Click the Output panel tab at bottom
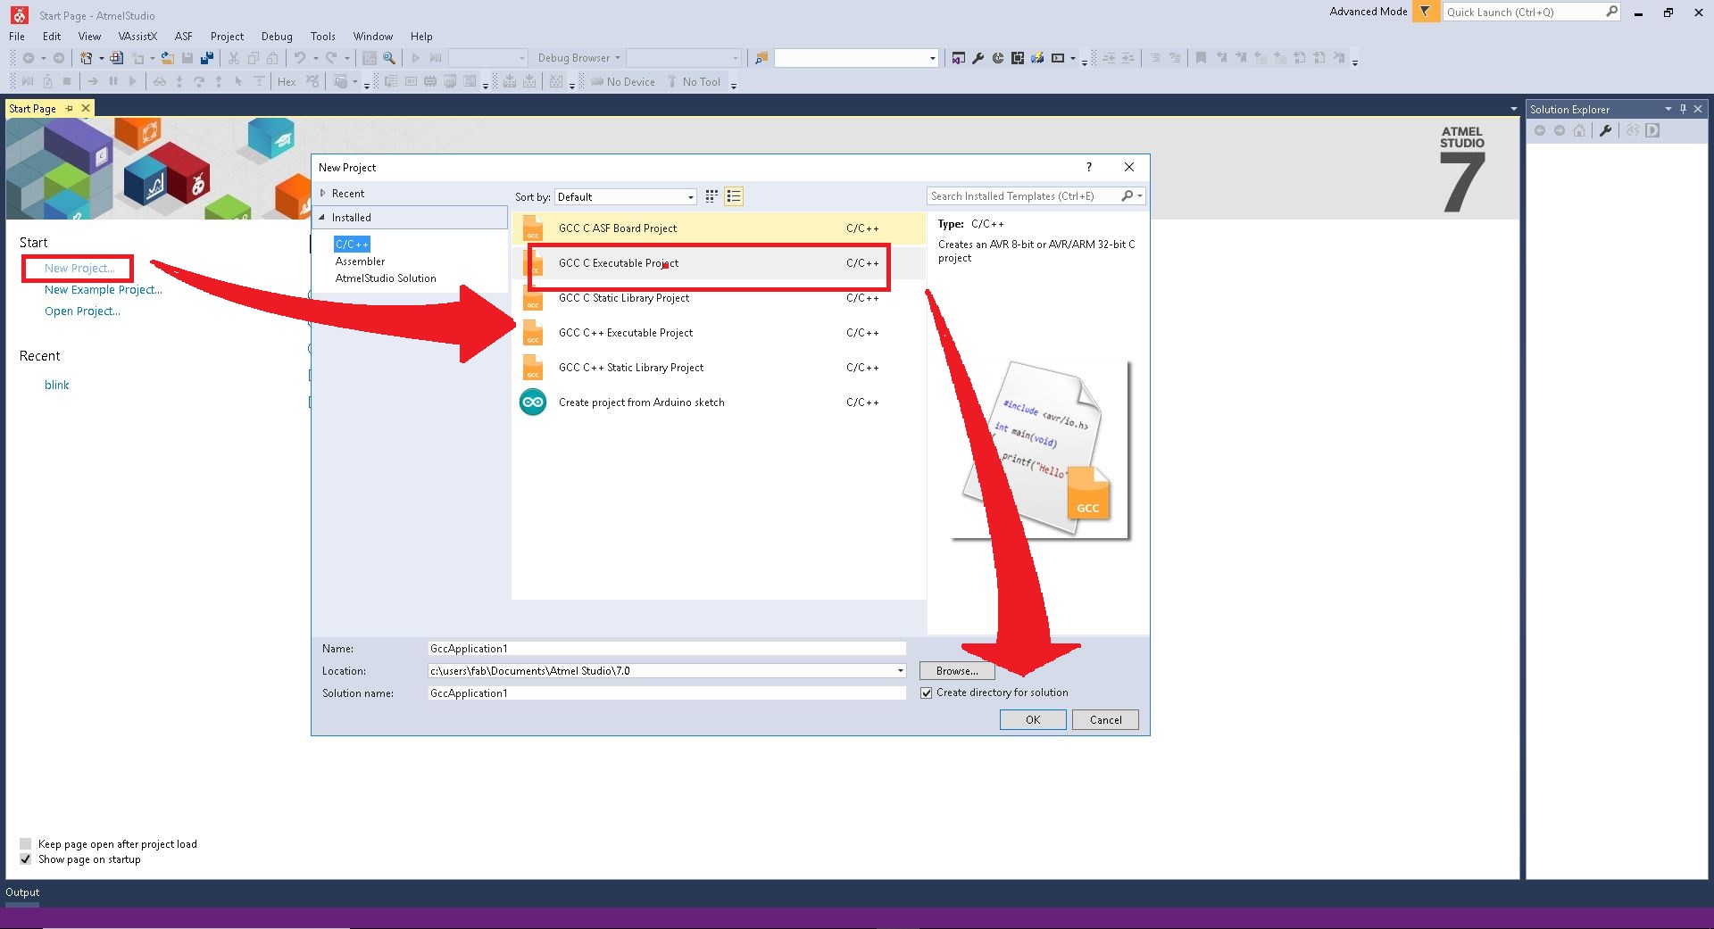The height and width of the screenshot is (929, 1714). [22, 892]
